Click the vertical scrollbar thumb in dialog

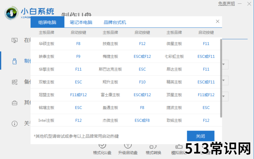click(221, 78)
